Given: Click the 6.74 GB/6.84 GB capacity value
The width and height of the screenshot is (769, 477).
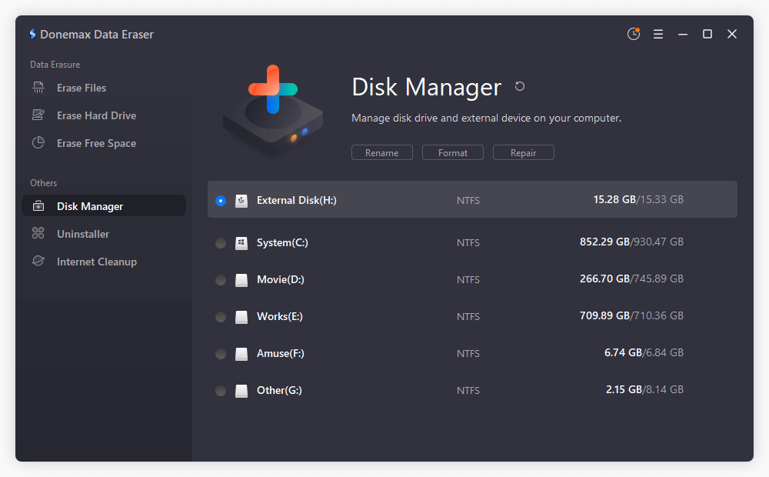Looking at the screenshot, I should pos(644,352).
